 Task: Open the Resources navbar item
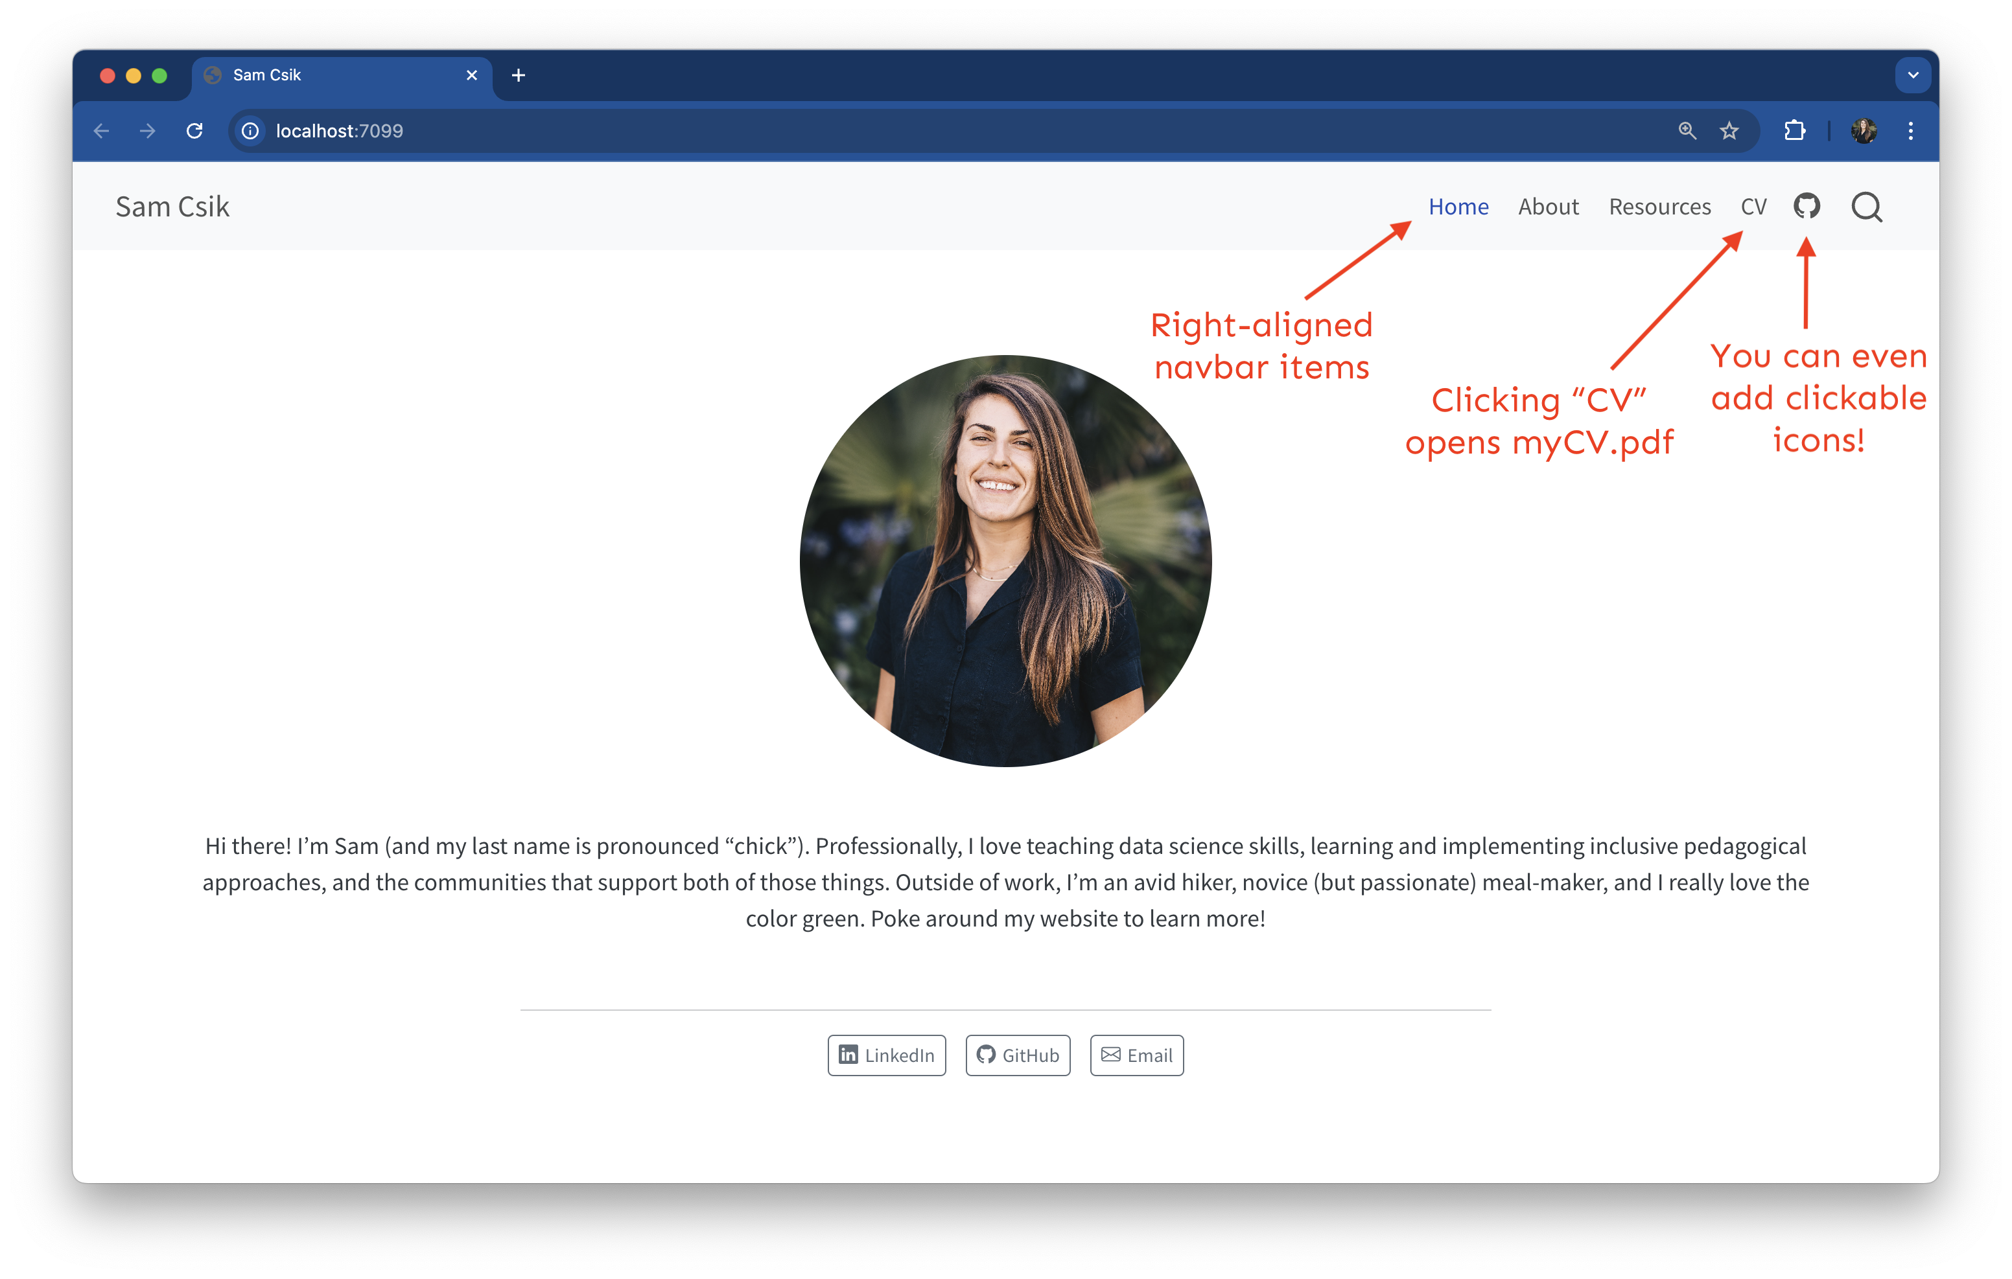(1659, 207)
